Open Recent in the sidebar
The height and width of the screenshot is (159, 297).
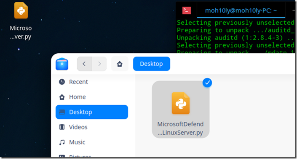tap(92, 82)
